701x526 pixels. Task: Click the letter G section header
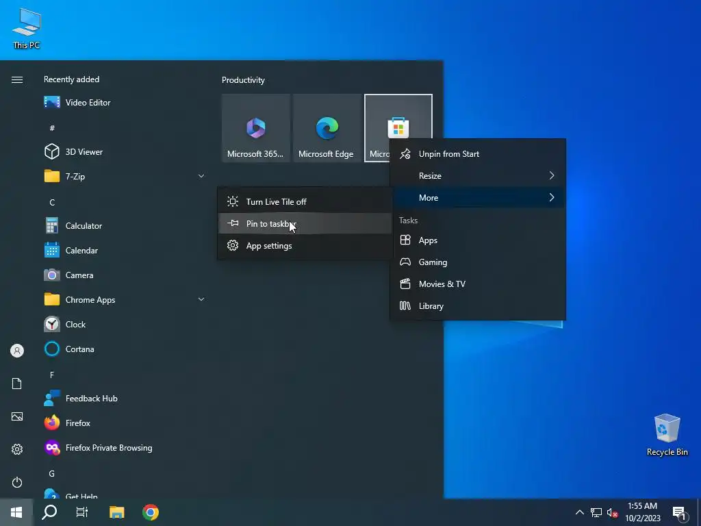coord(52,473)
